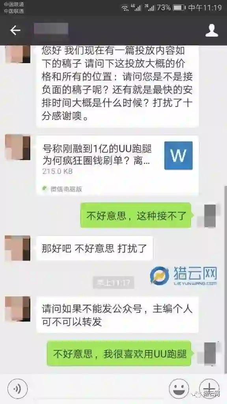Tap the Wi-Fi signal status icon
Screen dimensions: 227x404
coord(125,8)
